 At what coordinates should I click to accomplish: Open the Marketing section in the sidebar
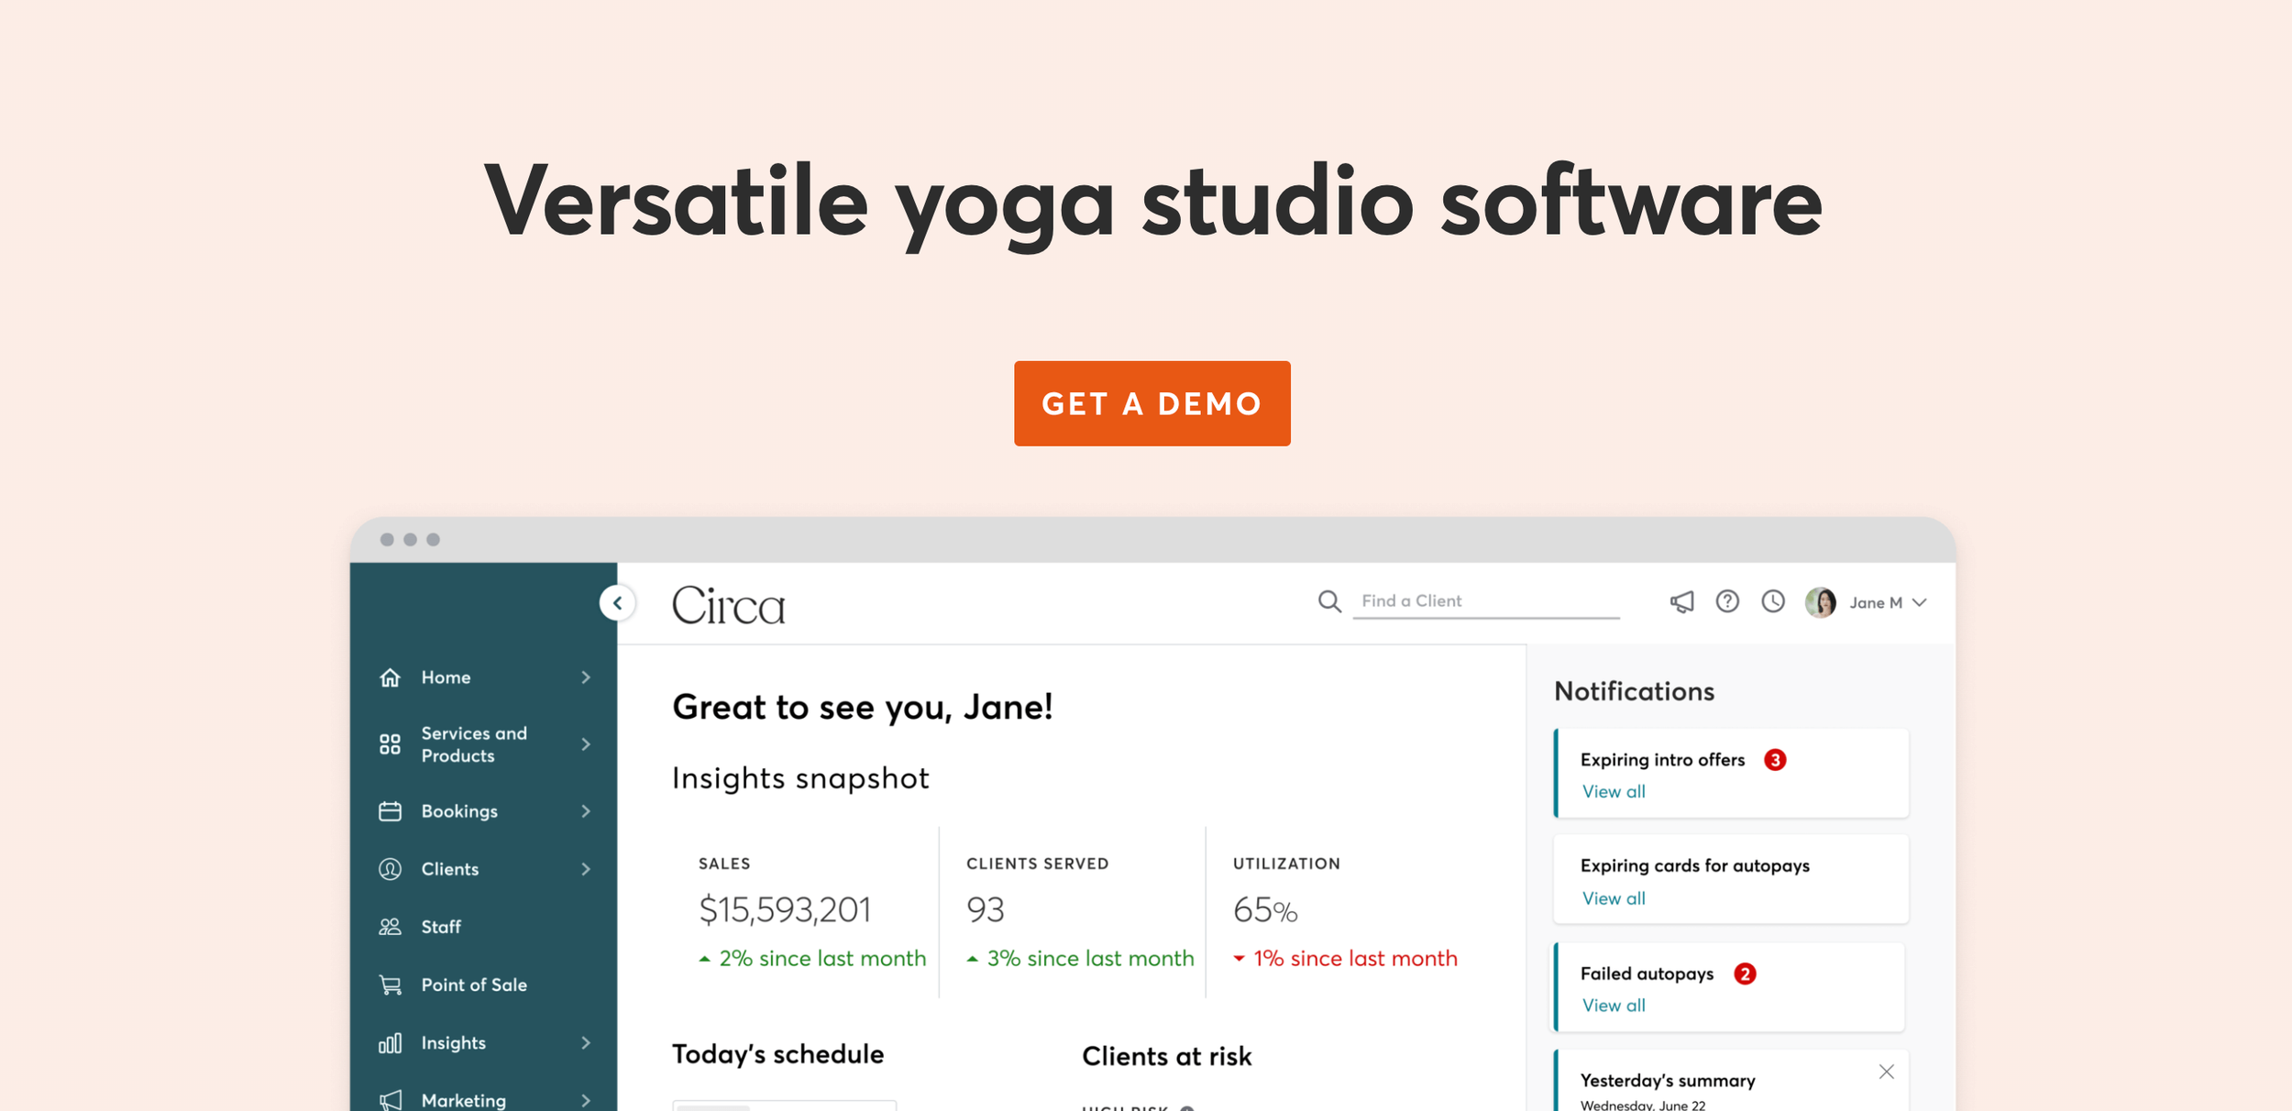[x=463, y=1099]
